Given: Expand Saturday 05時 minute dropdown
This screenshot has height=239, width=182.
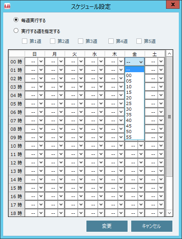Looking at the screenshot, I should [155, 103].
